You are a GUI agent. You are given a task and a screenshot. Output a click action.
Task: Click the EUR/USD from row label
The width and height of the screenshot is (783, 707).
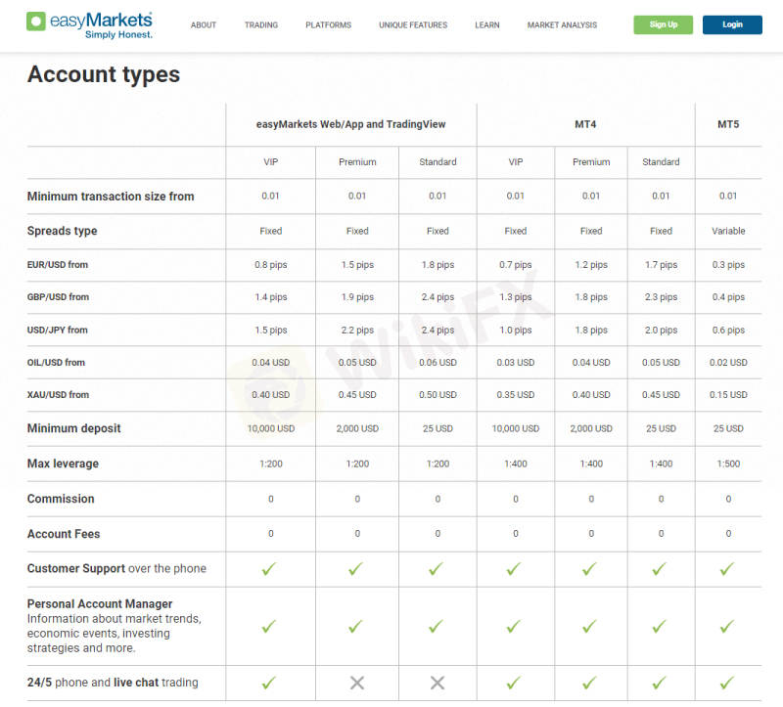(58, 265)
